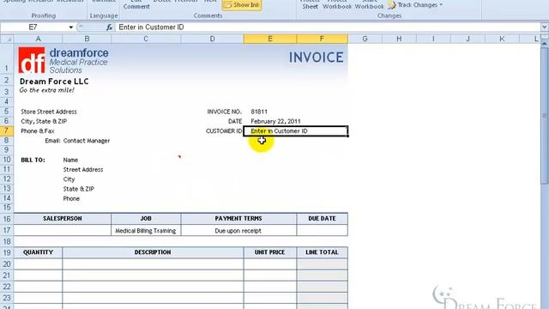This screenshot has height=309, width=549.
Task: Select row 10 header
Action: (x=7, y=160)
